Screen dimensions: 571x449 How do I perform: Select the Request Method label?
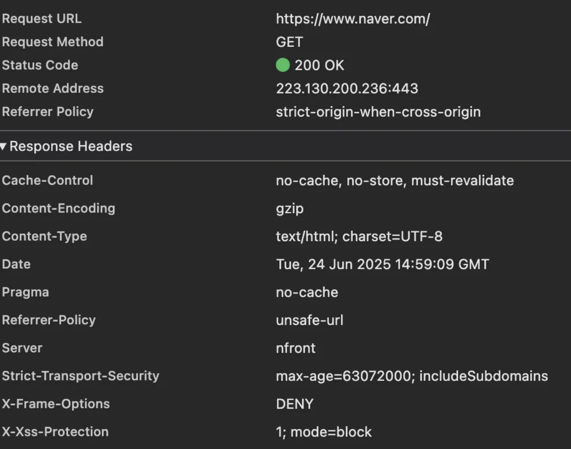(x=52, y=42)
